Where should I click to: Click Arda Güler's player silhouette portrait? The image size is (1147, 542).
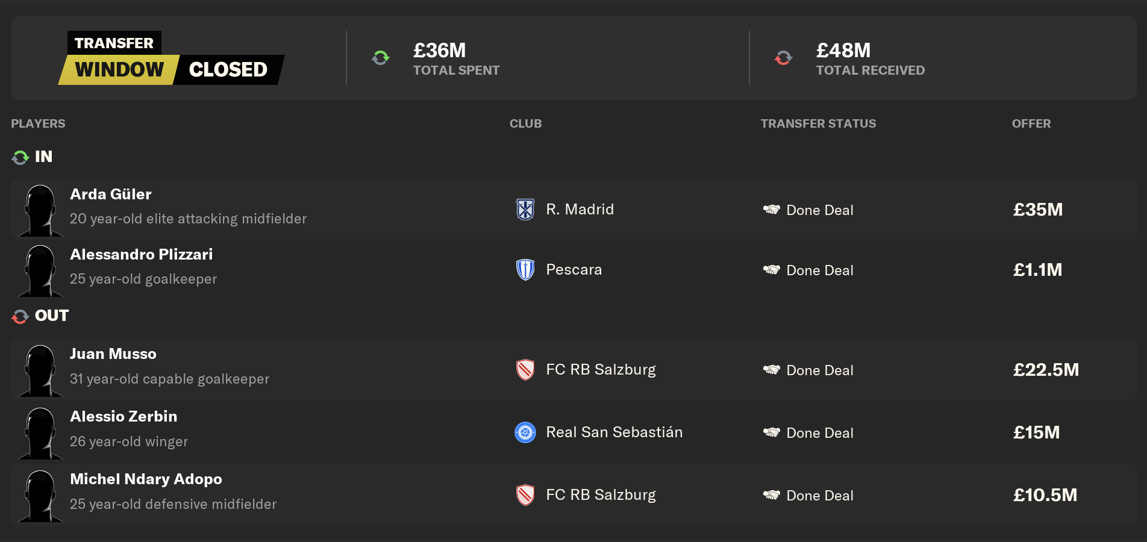click(x=40, y=210)
